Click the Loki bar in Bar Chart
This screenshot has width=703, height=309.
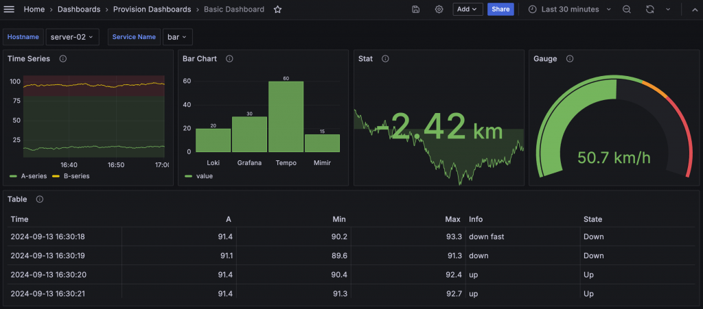click(213, 140)
